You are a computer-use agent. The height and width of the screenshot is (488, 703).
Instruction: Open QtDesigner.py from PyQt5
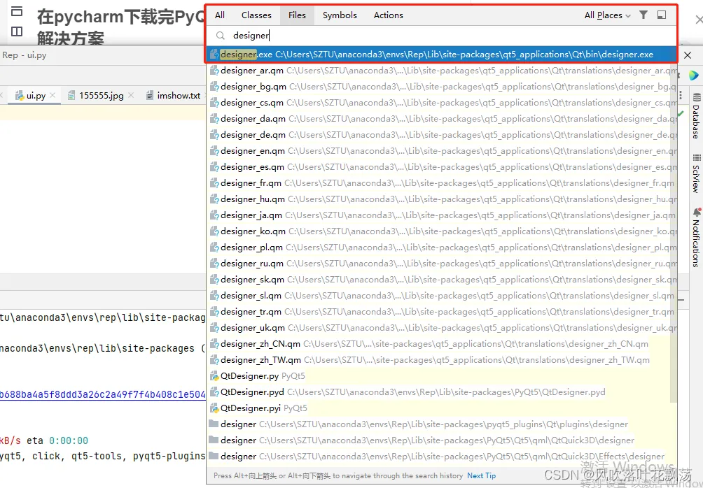[442, 376]
